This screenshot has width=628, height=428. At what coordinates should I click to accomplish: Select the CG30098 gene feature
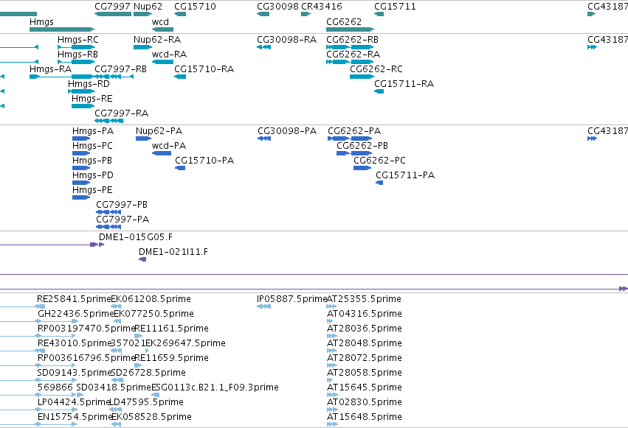[263, 14]
